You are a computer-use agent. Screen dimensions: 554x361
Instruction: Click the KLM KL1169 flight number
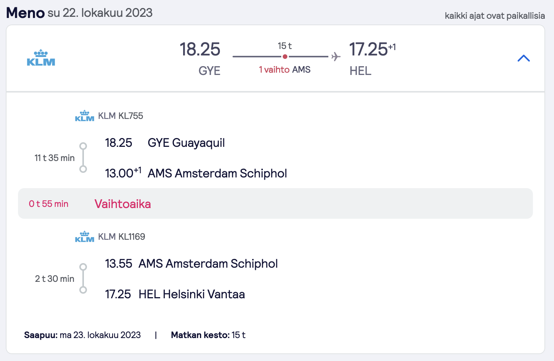(x=121, y=237)
